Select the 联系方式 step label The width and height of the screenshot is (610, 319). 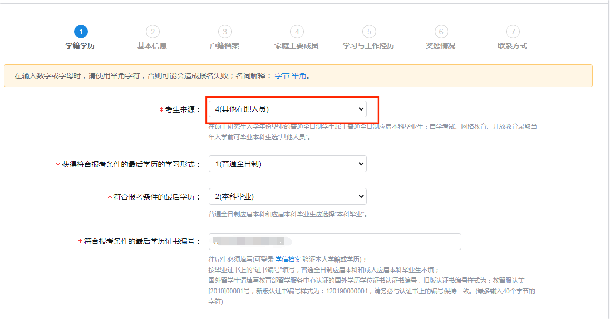point(513,46)
